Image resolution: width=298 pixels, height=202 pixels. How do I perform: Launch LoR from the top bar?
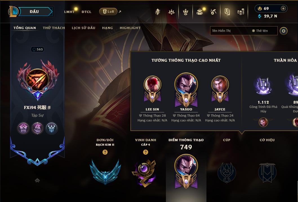[108, 12]
